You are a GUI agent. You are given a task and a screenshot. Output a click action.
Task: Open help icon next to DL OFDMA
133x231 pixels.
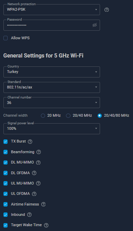pos(34,173)
